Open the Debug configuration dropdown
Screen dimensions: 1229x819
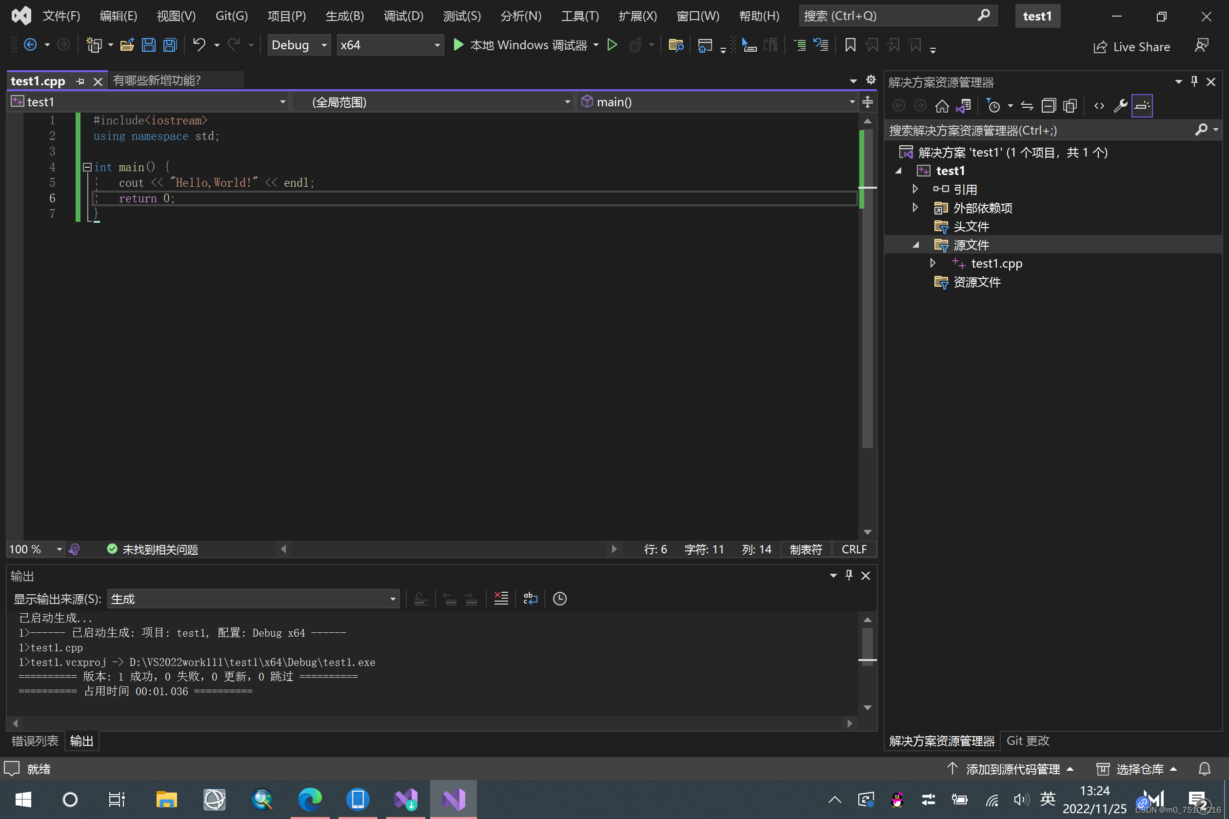click(x=299, y=45)
